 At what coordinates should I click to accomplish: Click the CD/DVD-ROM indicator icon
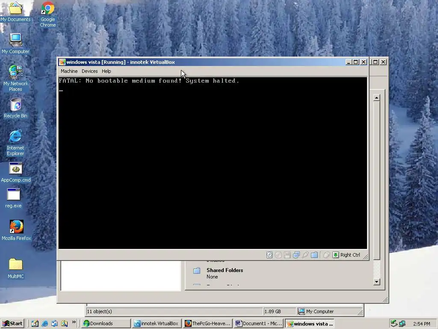pyautogui.click(x=278, y=255)
